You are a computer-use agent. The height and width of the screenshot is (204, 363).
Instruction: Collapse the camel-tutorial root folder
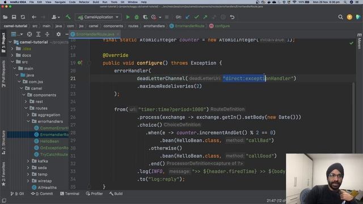(x=10, y=42)
